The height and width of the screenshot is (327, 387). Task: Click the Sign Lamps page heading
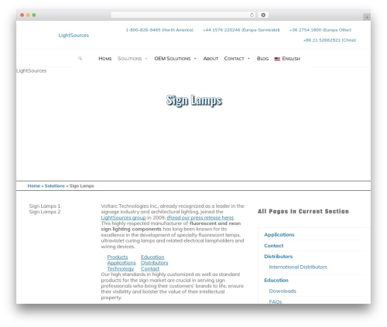(x=193, y=100)
